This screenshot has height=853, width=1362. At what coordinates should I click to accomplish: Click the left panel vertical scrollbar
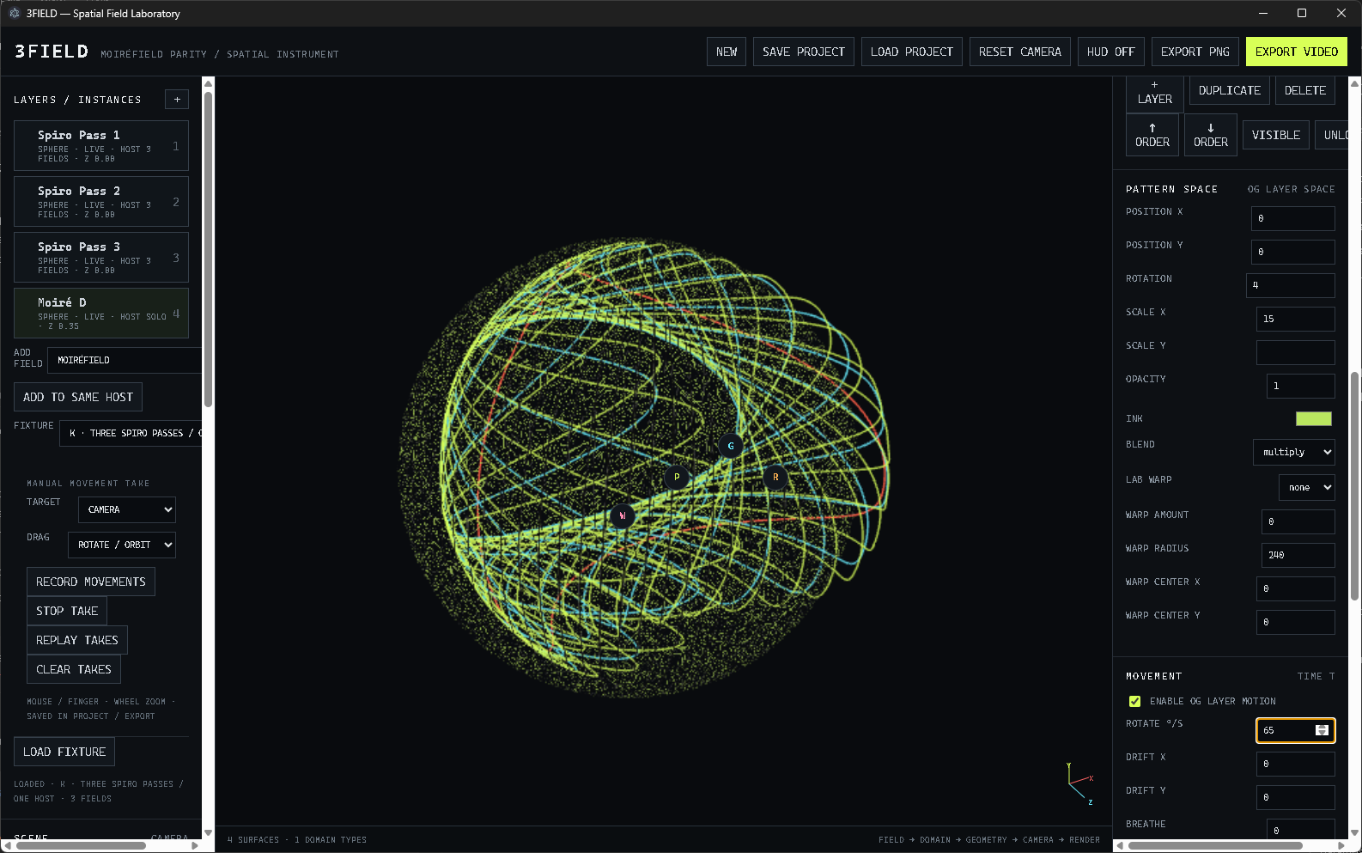208,249
